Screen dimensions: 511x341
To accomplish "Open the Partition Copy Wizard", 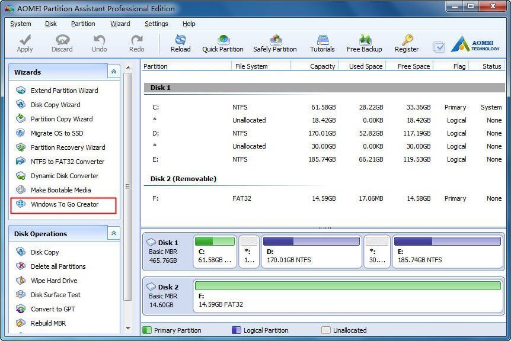I will pos(62,119).
